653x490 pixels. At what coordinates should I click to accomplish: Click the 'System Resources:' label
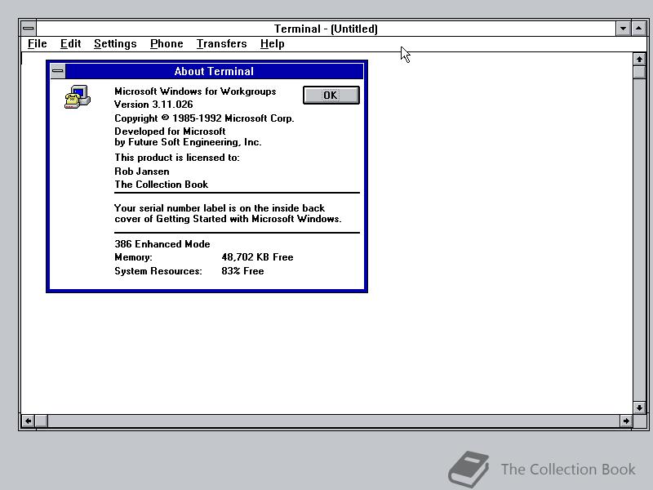[158, 271]
